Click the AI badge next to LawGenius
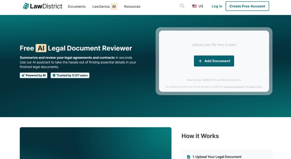The height and width of the screenshot is (159, 291). [x=114, y=7]
